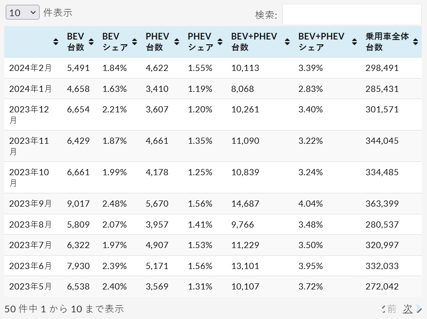Screen dimensions: 427x319
Task: Click the 2023年12月 date cell
Action: (x=29, y=114)
